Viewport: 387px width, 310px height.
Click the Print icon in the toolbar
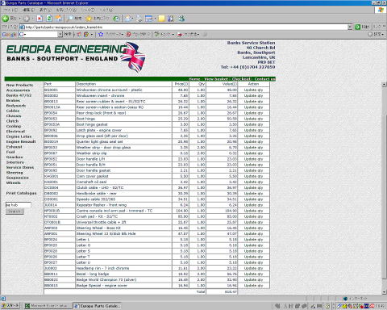[x=139, y=19]
